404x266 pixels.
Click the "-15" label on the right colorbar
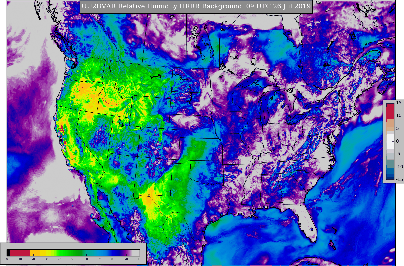point(399,179)
